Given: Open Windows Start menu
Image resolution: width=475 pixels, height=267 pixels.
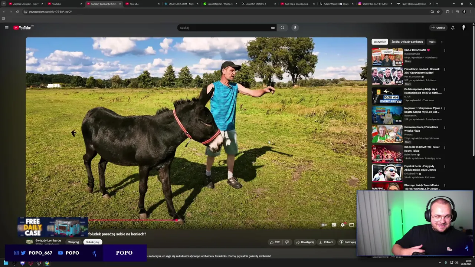Looking at the screenshot, I should pyautogui.click(x=6, y=263).
